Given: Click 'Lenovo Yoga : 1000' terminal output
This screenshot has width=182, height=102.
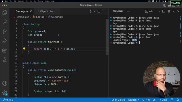Looking at the screenshot, I should (125, 40).
